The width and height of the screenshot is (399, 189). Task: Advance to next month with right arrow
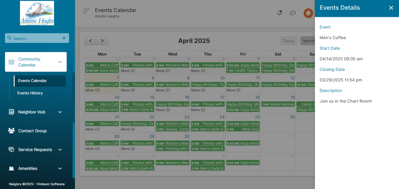coord(102,41)
